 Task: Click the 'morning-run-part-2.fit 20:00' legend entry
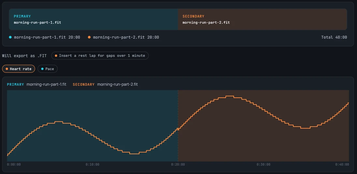tap(123, 37)
